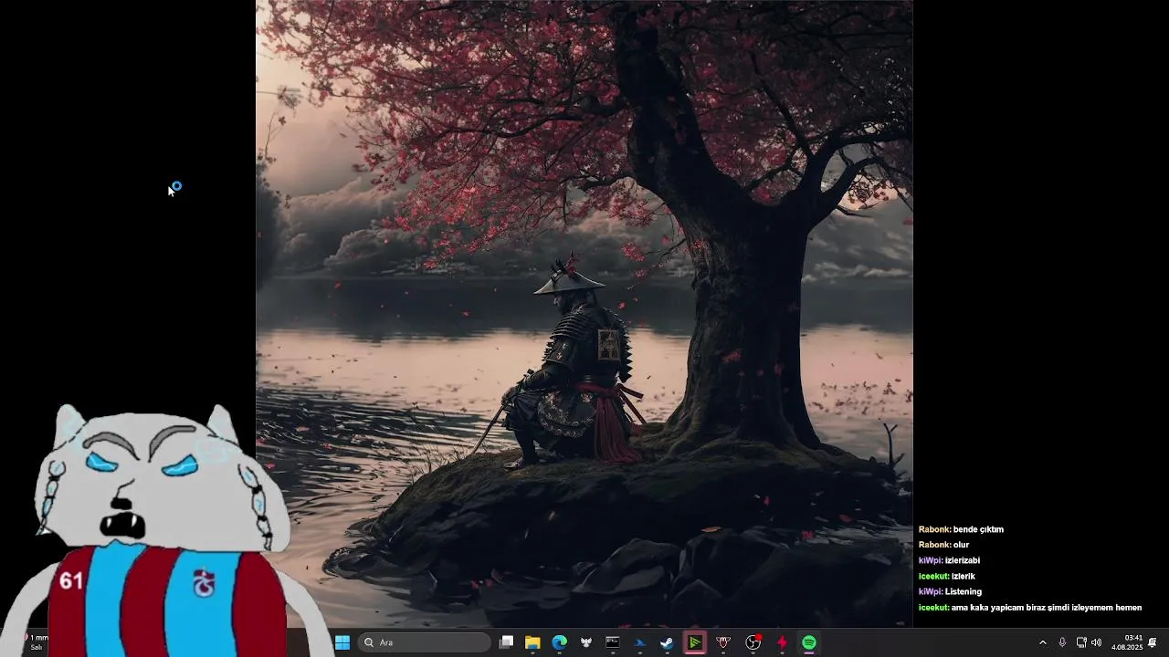The width and height of the screenshot is (1169, 657).
Task: Click kiWpi's message 'izlerizabi'
Action: point(963,560)
